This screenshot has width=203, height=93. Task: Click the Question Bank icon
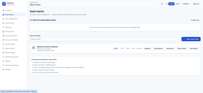click(x=3, y=53)
